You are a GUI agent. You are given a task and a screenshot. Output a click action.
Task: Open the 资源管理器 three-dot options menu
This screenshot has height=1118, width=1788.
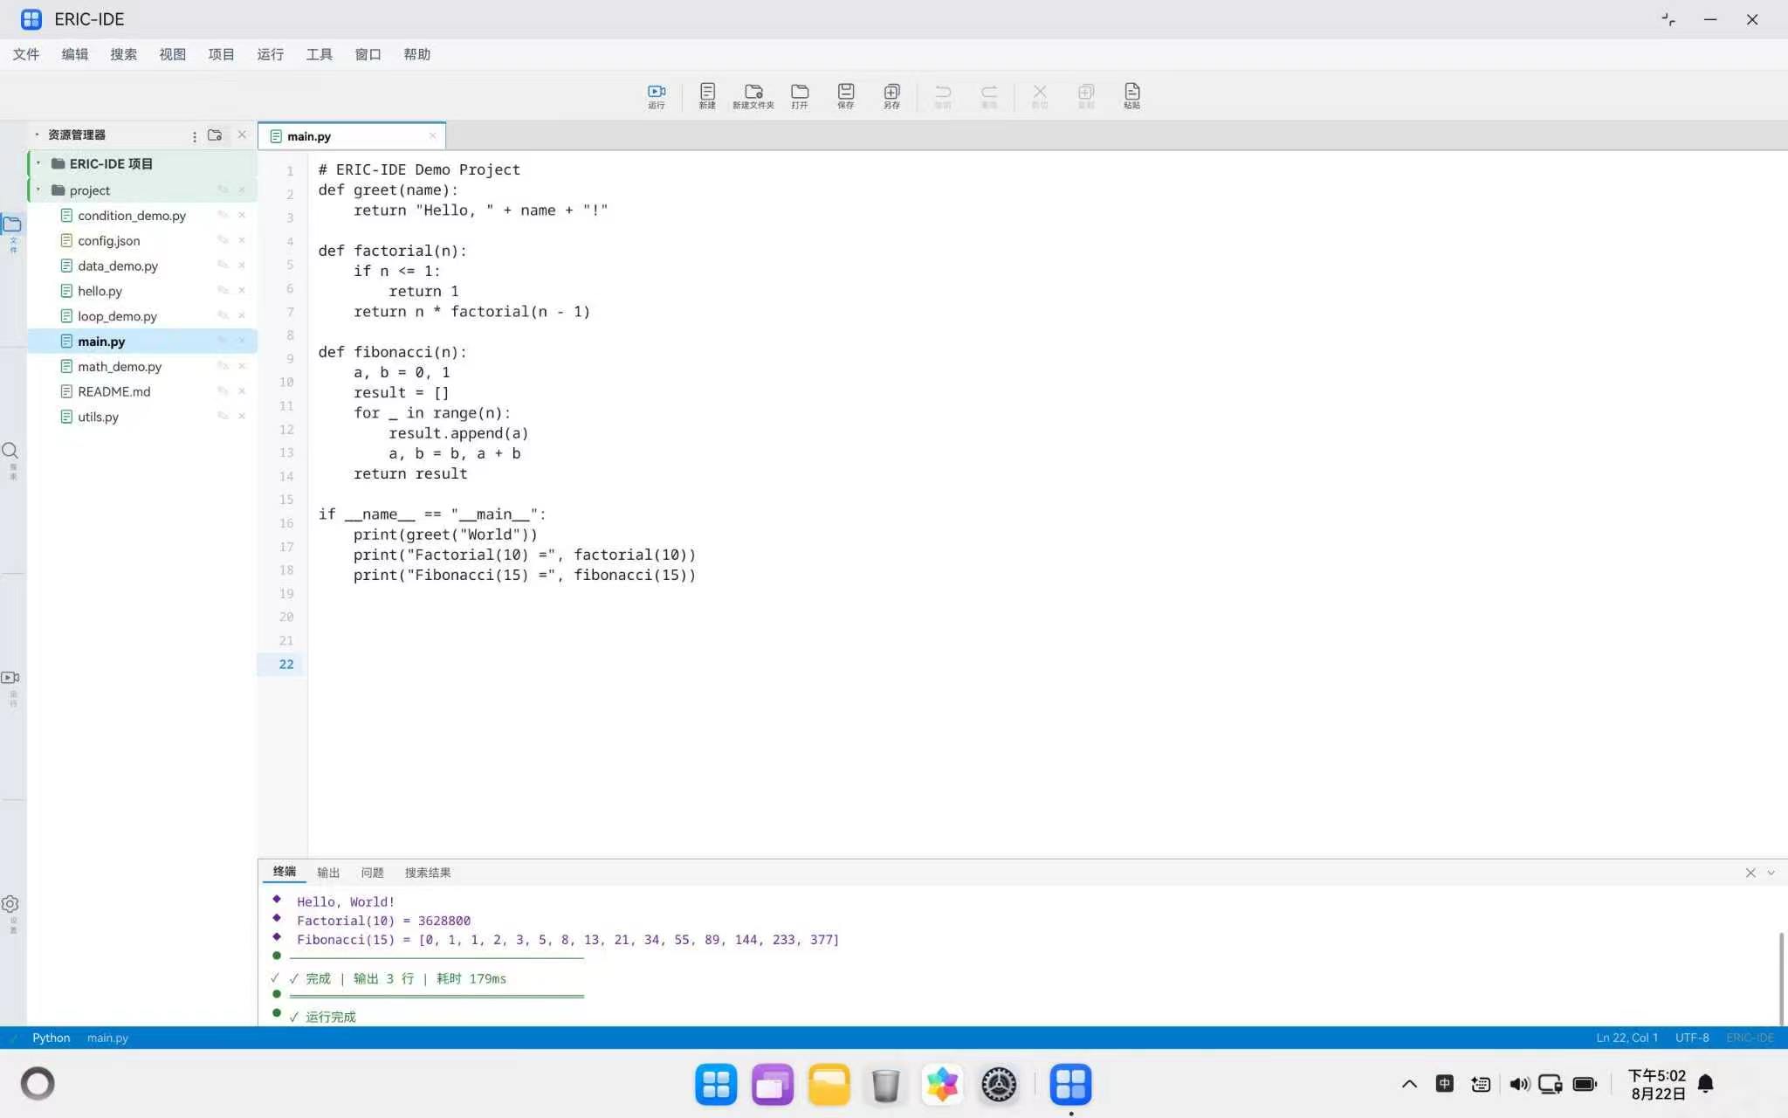194,136
